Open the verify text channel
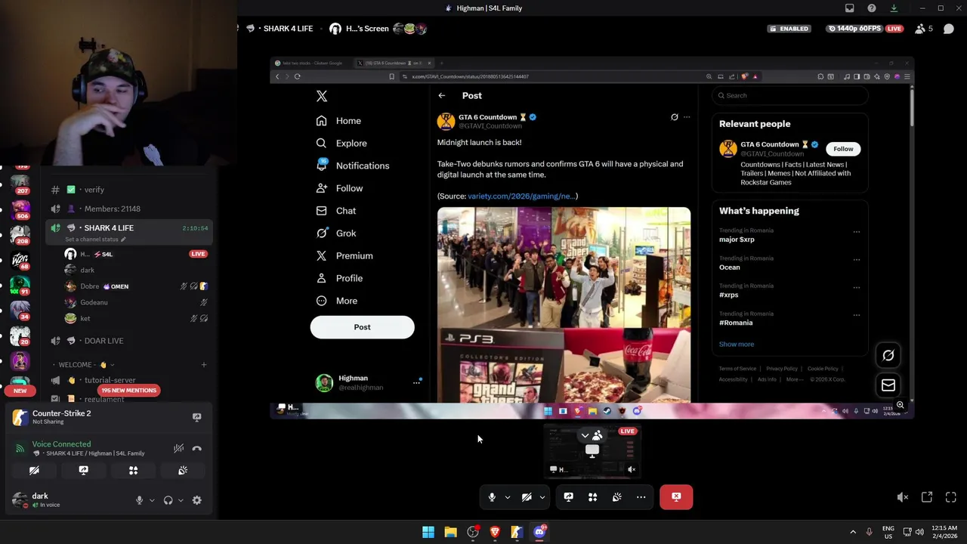967x544 pixels. [x=128, y=190]
